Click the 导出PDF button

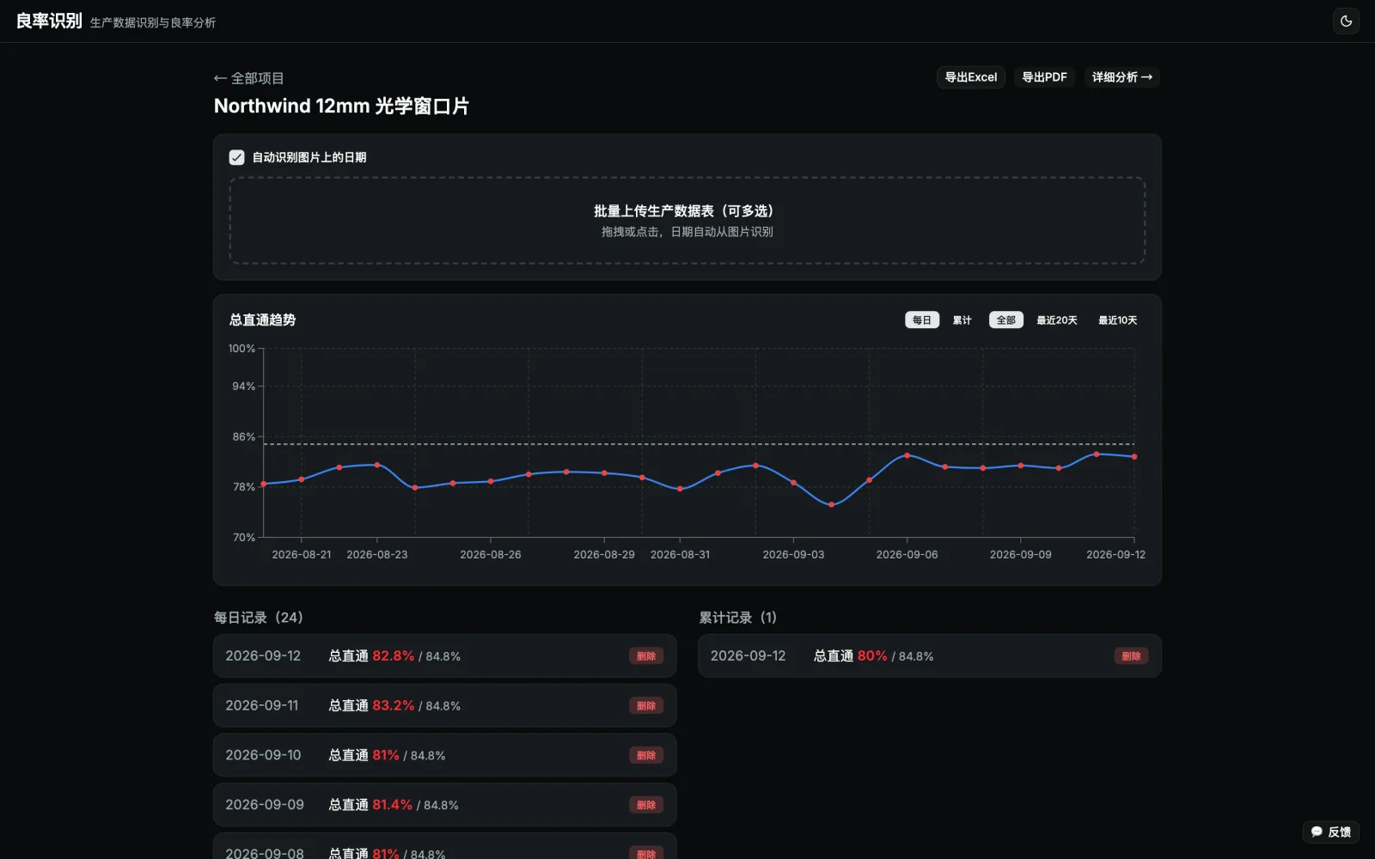coord(1044,77)
